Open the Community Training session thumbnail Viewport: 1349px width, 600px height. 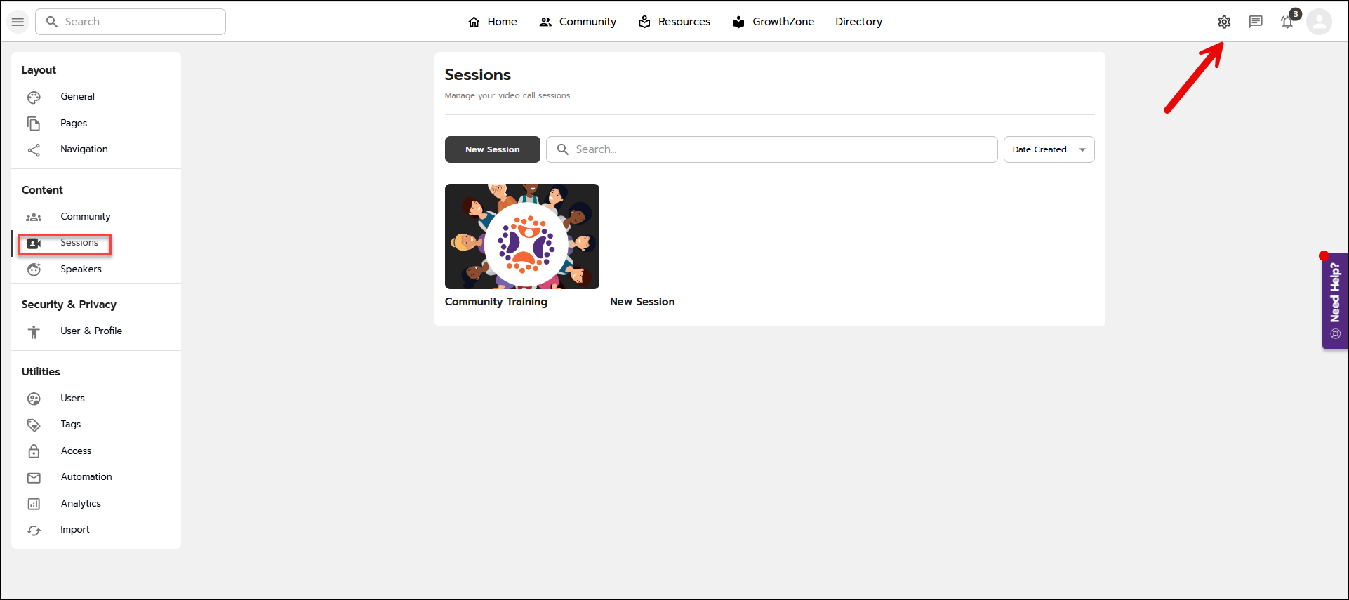[x=521, y=236]
